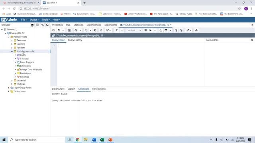Open Excel from the Windows taskbar
This screenshot has width=255, height=143.
[102, 139]
